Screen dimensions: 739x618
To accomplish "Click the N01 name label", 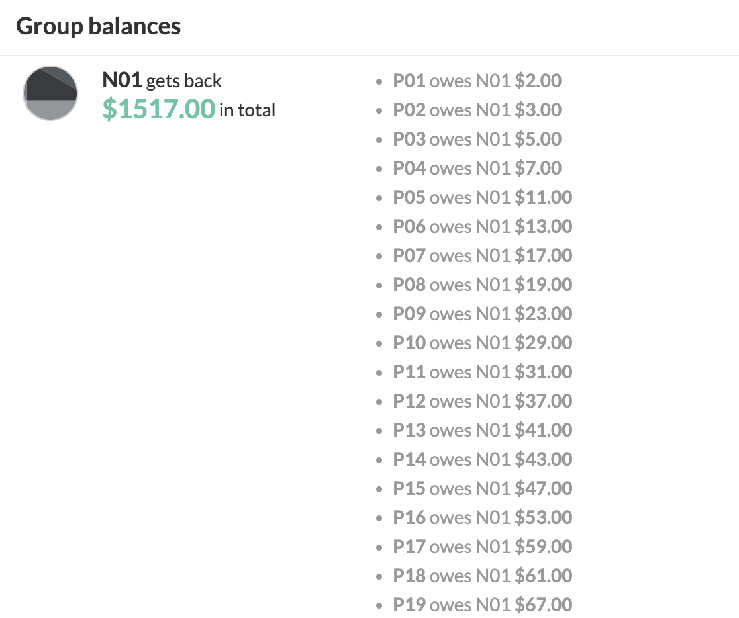I will pyautogui.click(x=122, y=81).
